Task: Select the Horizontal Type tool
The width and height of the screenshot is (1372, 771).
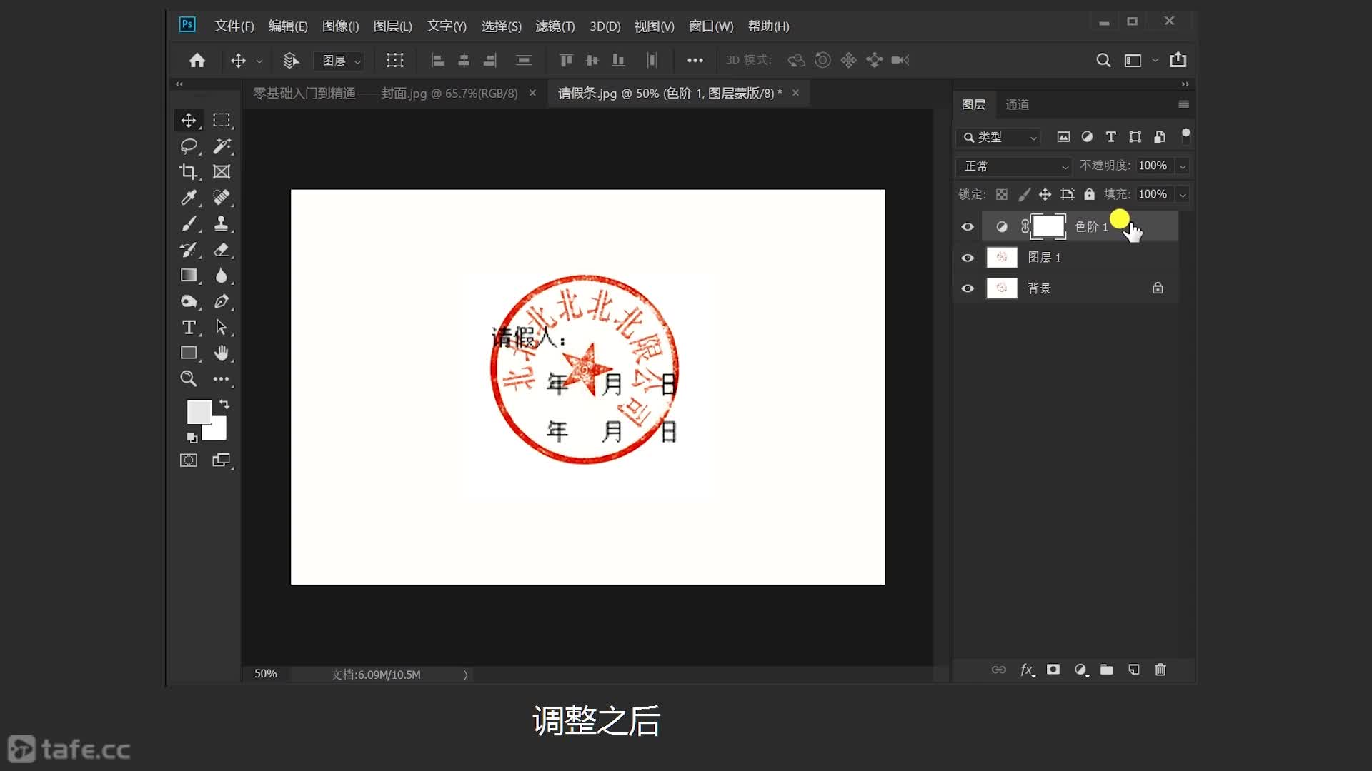Action: click(x=189, y=327)
